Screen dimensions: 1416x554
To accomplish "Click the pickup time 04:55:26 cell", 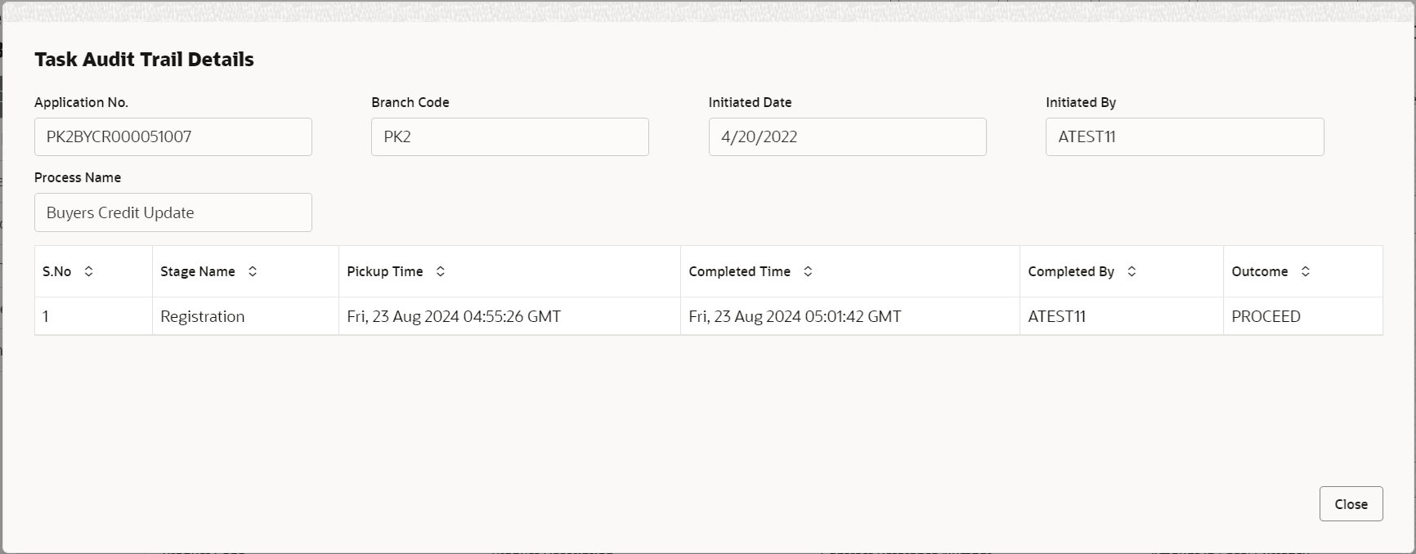I will (x=509, y=316).
